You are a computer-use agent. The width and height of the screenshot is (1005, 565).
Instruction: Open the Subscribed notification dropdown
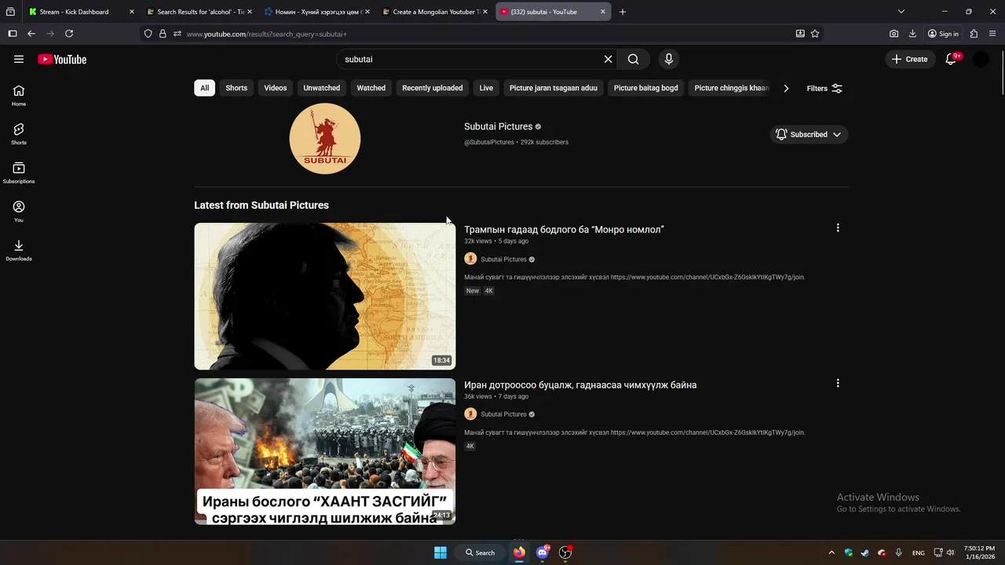point(809,134)
